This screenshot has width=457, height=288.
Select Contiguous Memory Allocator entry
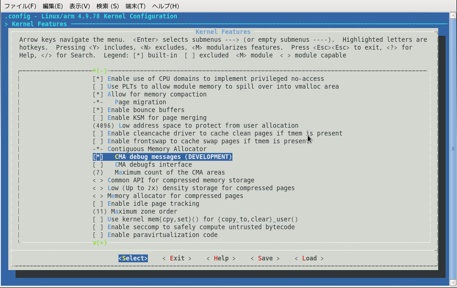coord(150,149)
